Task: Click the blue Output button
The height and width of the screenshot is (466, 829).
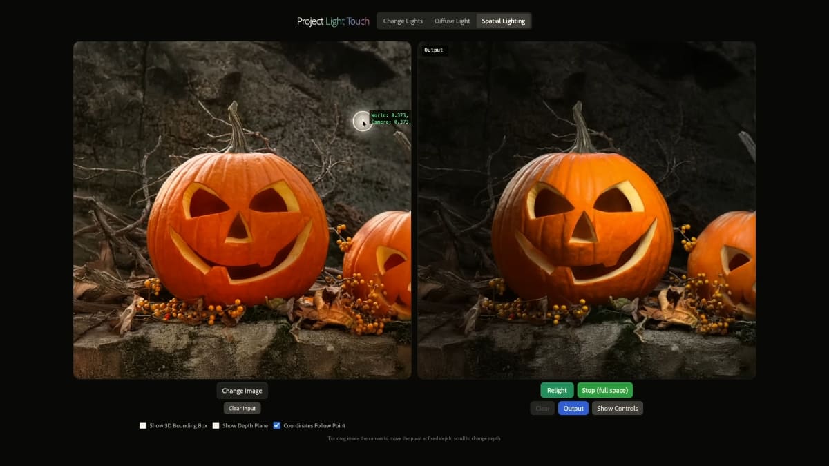Action: [573, 408]
